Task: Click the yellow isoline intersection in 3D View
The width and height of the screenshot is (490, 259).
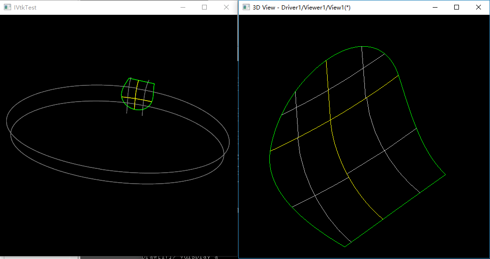Action: coord(330,121)
